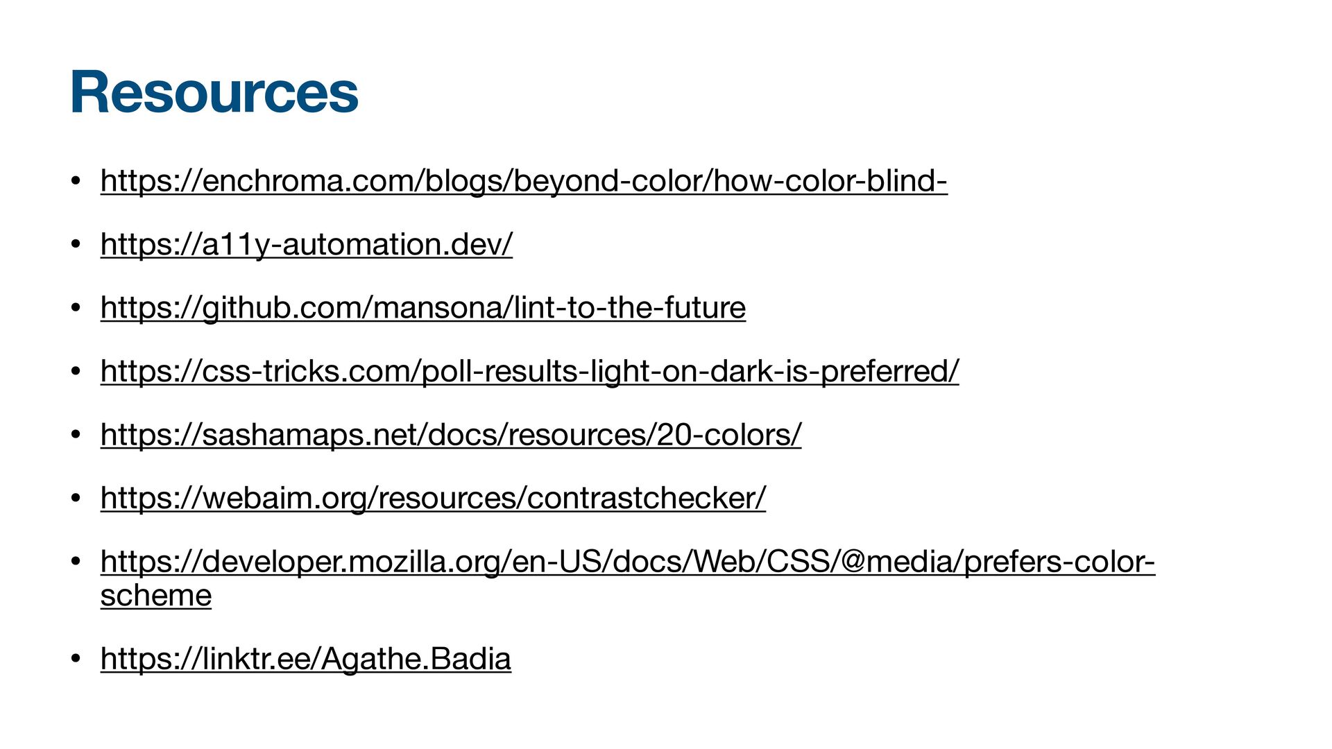Click the wrapped word "scheme" of the mozilla link
1332x749 pixels.
click(x=156, y=595)
